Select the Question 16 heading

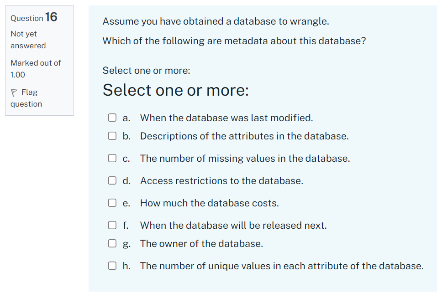coord(33,18)
